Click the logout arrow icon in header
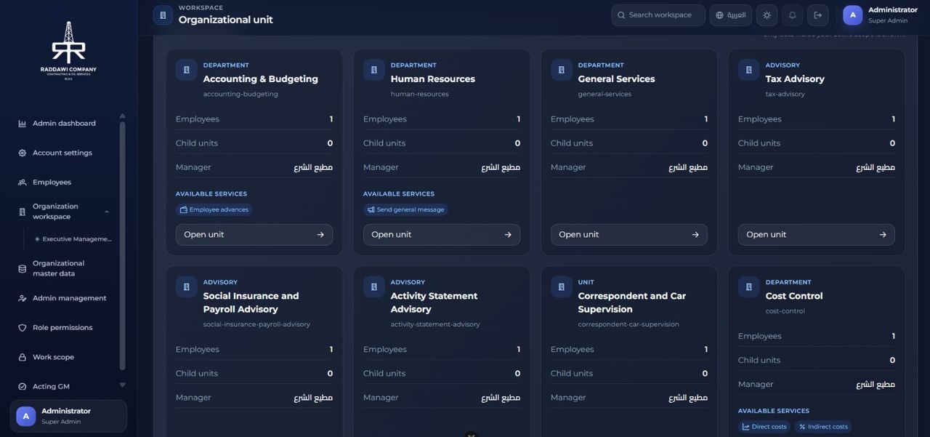 (x=817, y=15)
